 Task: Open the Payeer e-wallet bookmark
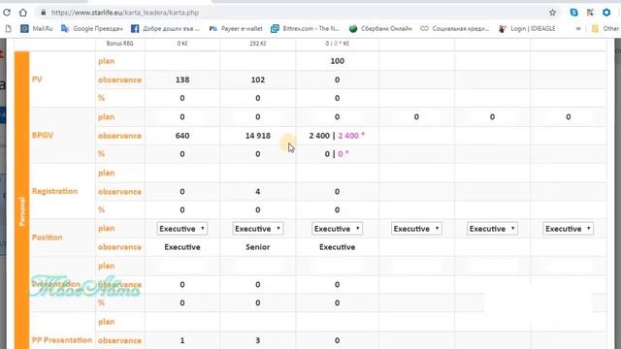click(x=236, y=28)
